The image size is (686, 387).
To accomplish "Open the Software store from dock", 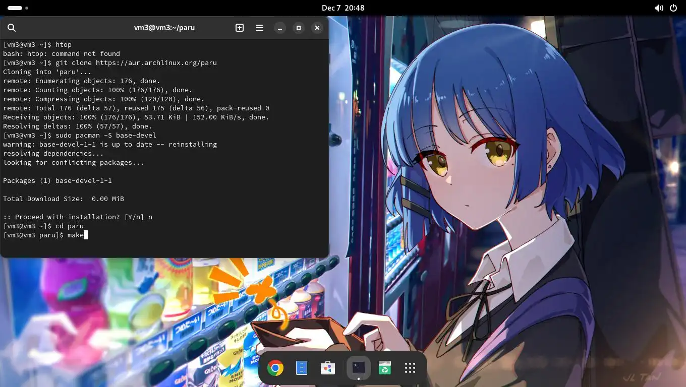I will click(328, 368).
